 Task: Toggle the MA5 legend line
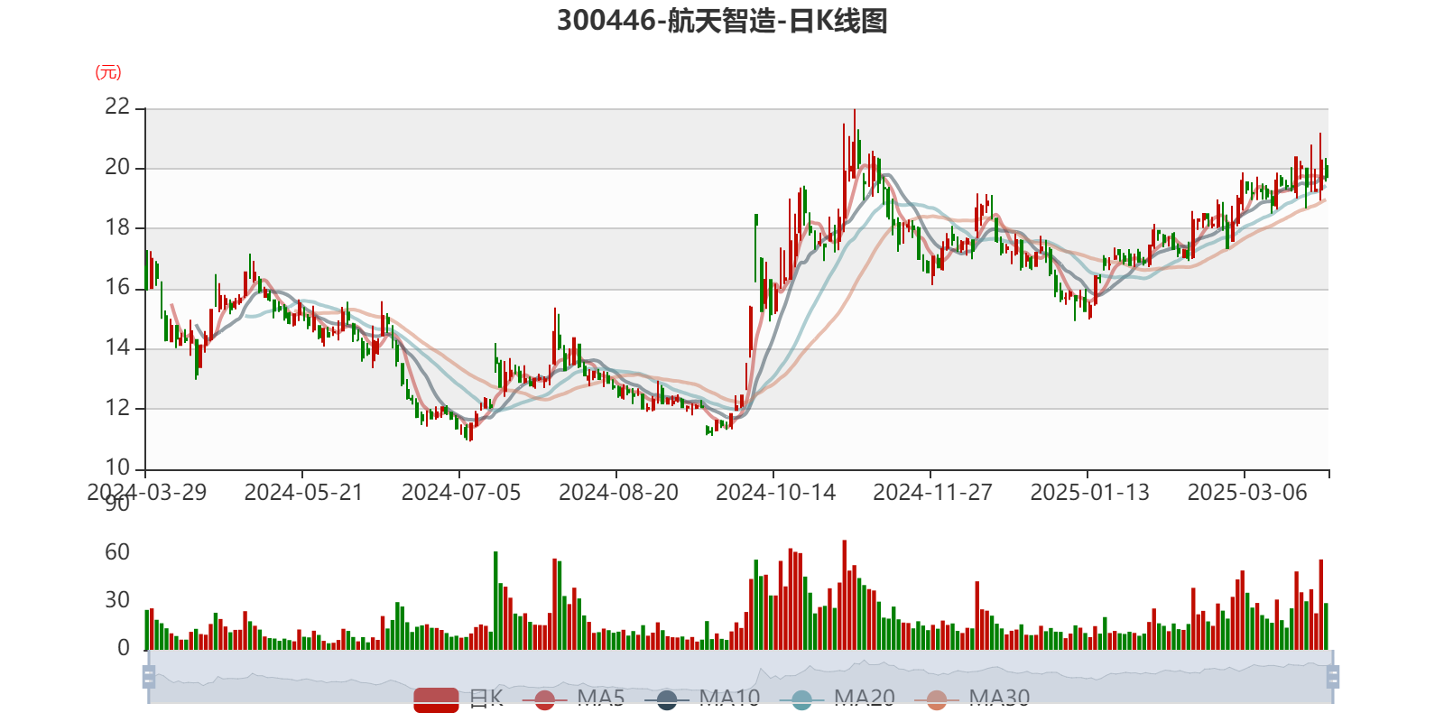pyautogui.click(x=574, y=699)
